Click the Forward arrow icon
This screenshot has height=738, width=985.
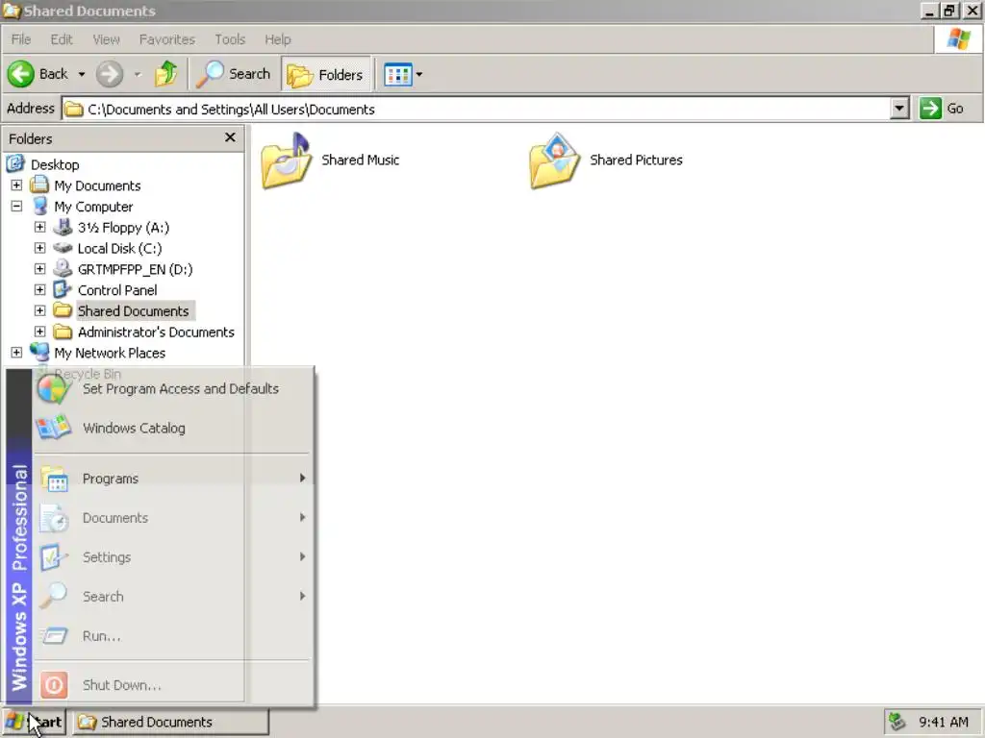point(110,74)
